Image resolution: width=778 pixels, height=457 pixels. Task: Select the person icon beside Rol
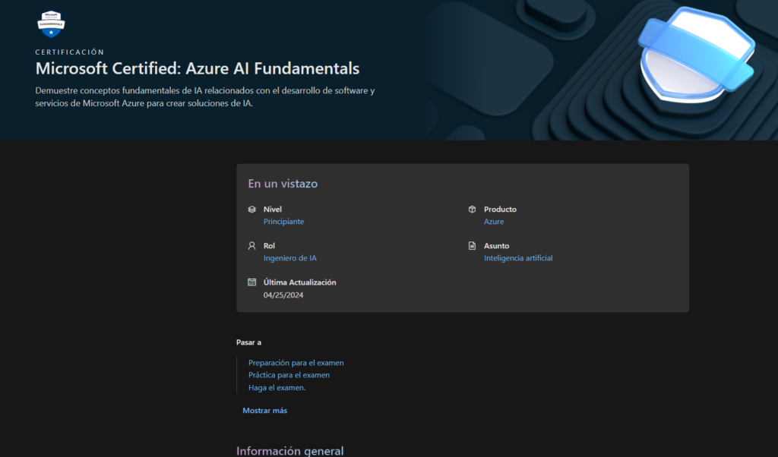252,246
